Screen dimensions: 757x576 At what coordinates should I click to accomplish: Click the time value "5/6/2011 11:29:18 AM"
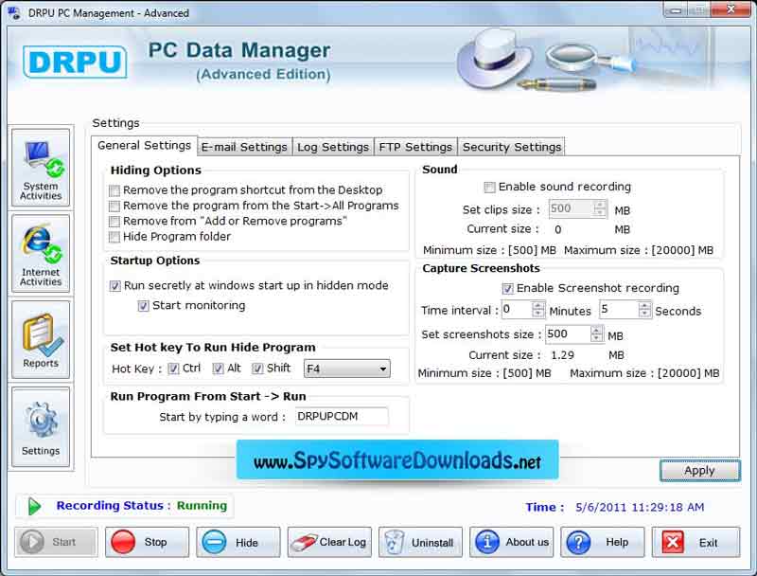[640, 508]
